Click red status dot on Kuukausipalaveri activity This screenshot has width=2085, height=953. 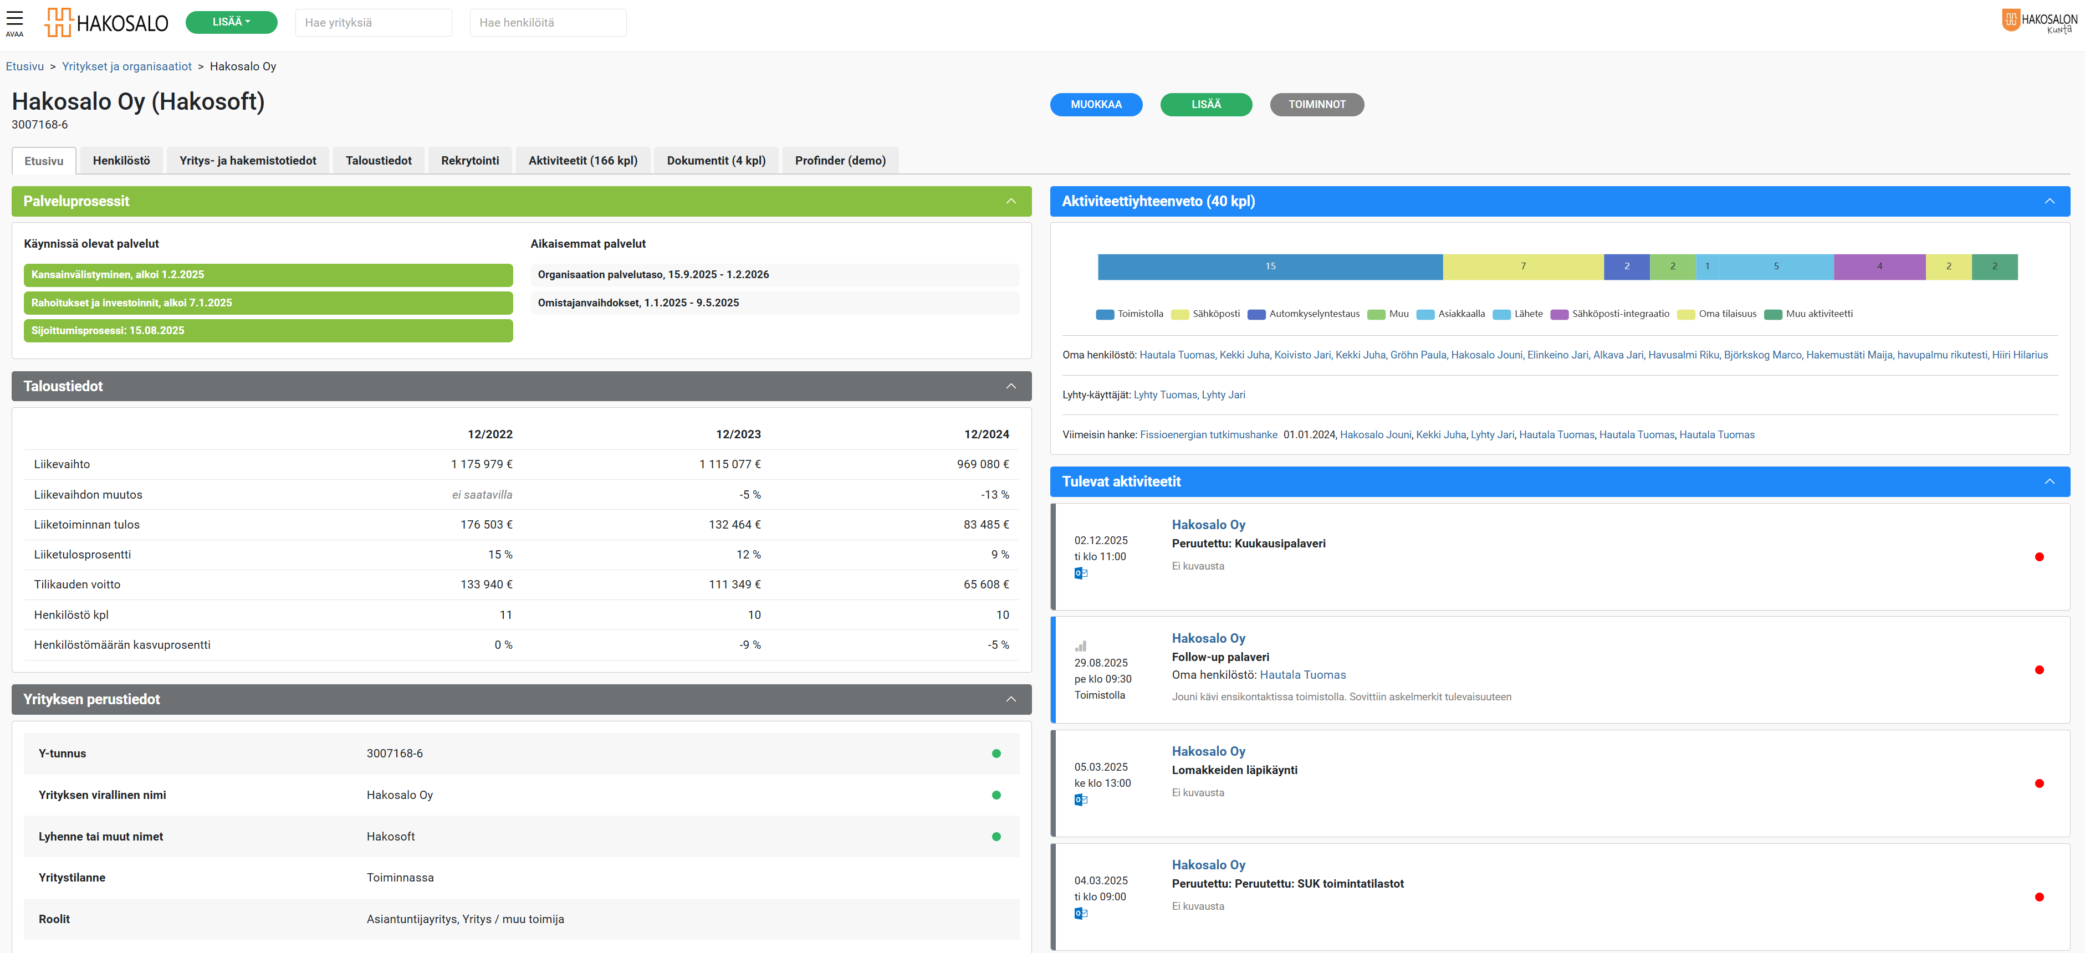pyautogui.click(x=2039, y=557)
